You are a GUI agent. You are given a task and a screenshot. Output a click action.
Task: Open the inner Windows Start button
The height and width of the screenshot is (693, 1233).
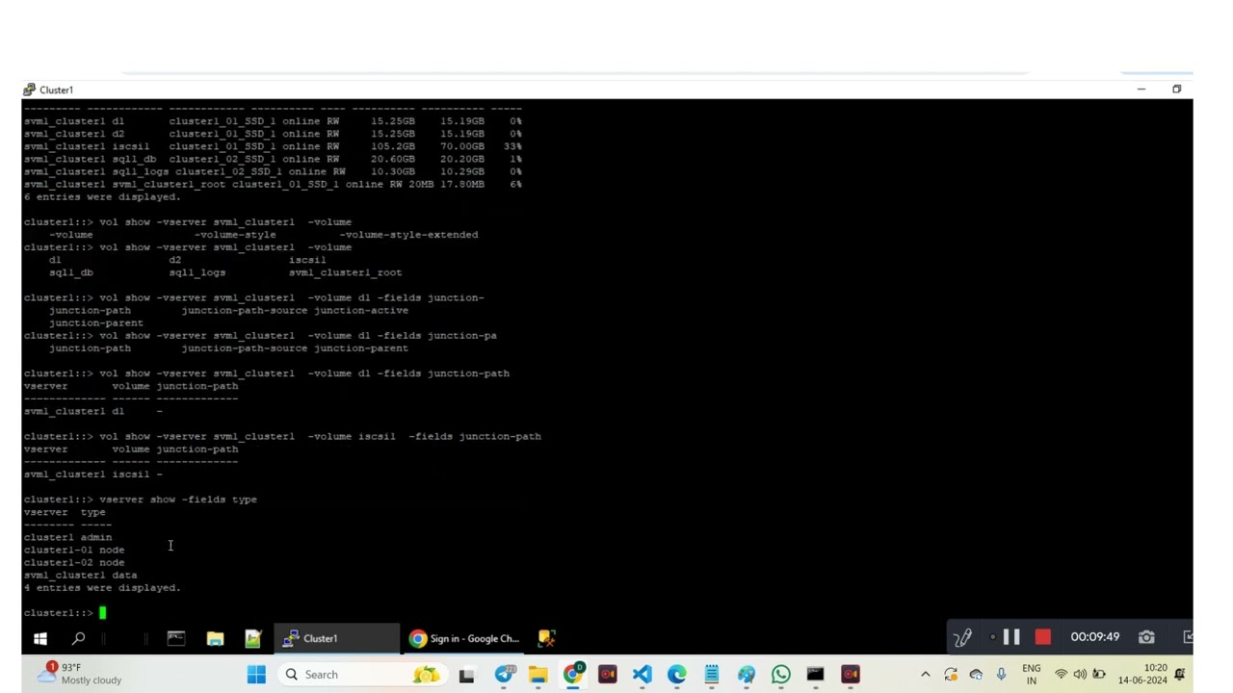tap(40, 638)
